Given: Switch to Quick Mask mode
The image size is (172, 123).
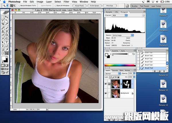Looking at the screenshot, I should tap(7, 65).
